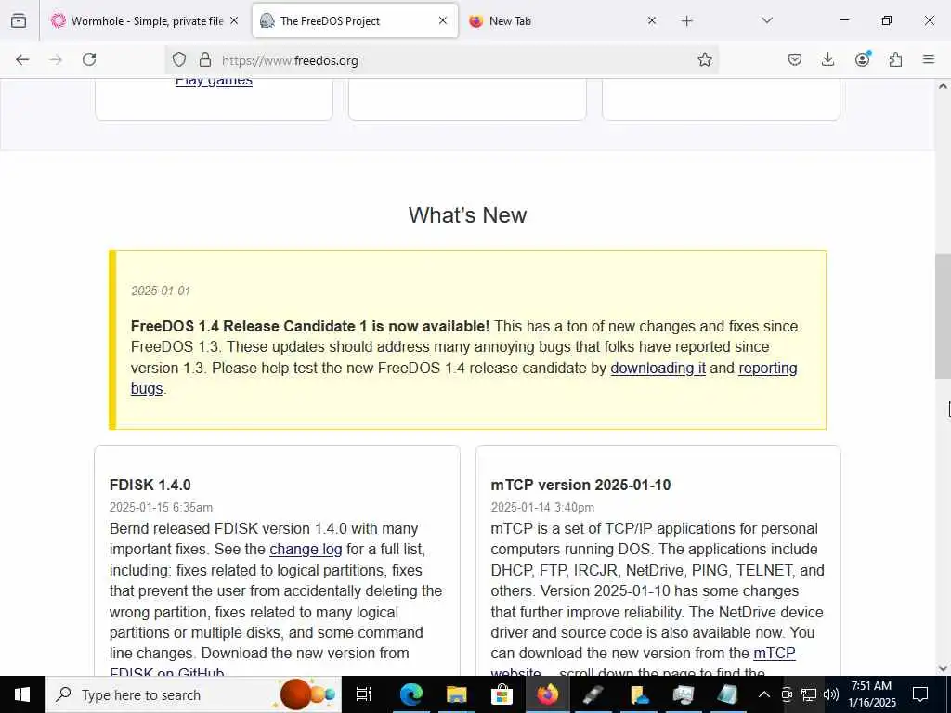The height and width of the screenshot is (713, 951).
Task: Click the Type here to search box
Action: [193, 694]
